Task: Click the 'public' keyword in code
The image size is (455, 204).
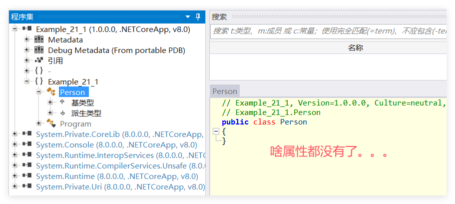Action: pos(235,122)
